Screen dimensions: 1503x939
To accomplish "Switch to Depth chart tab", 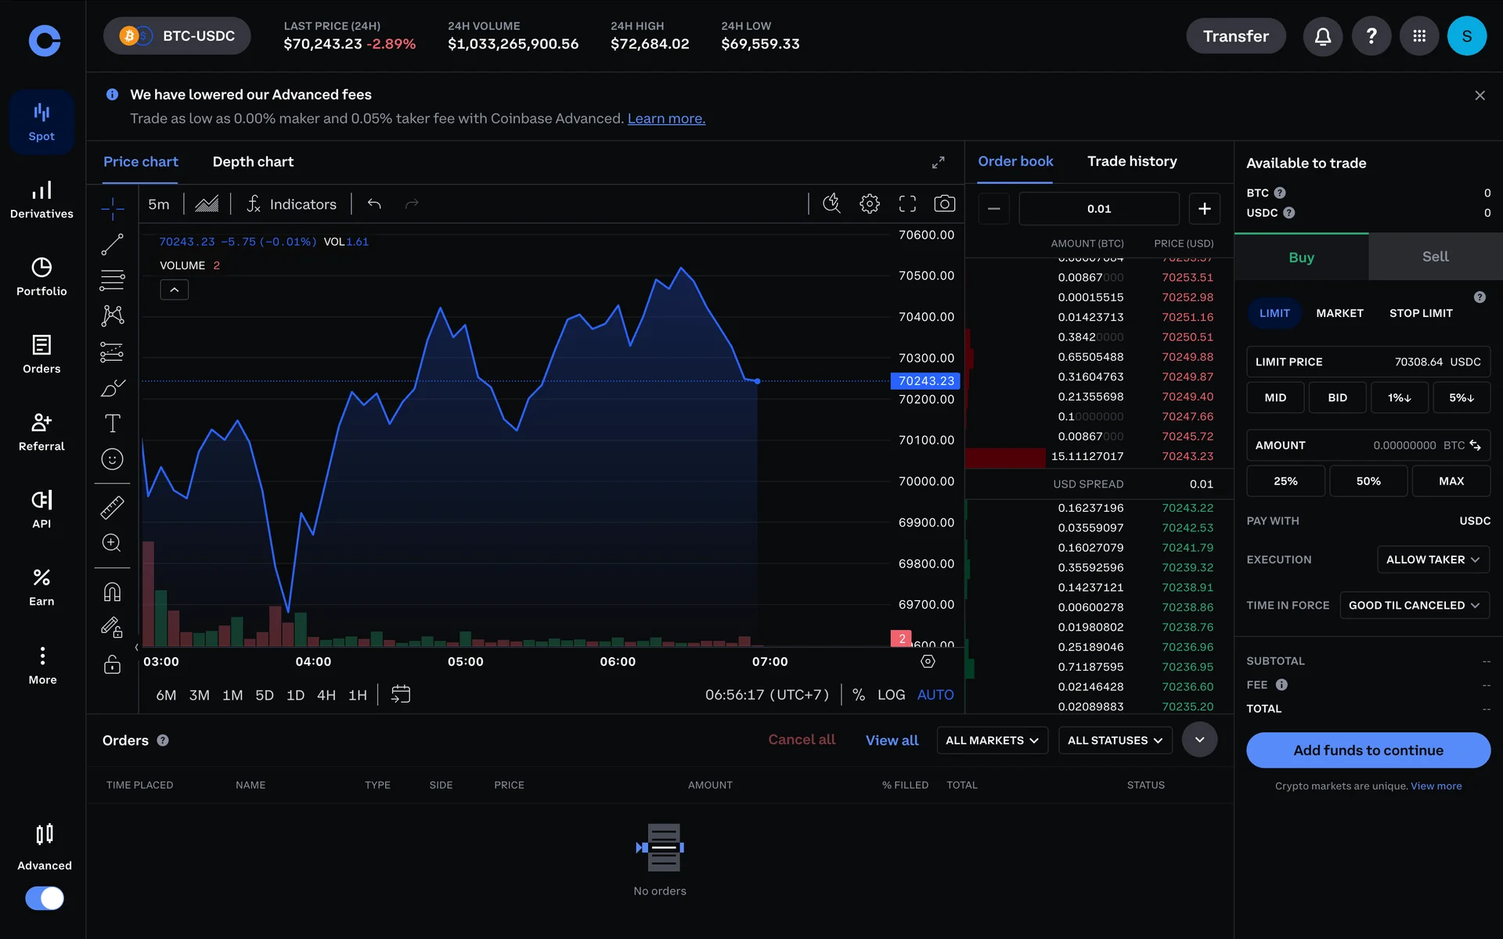I will click(x=253, y=162).
